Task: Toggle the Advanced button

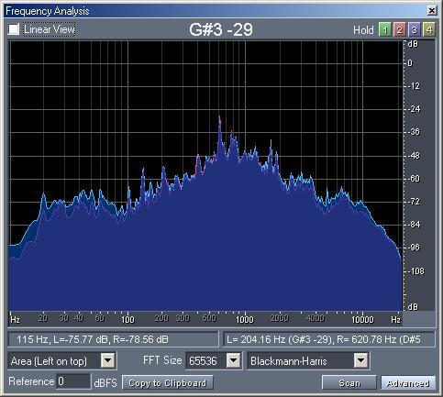Action: pos(408,382)
